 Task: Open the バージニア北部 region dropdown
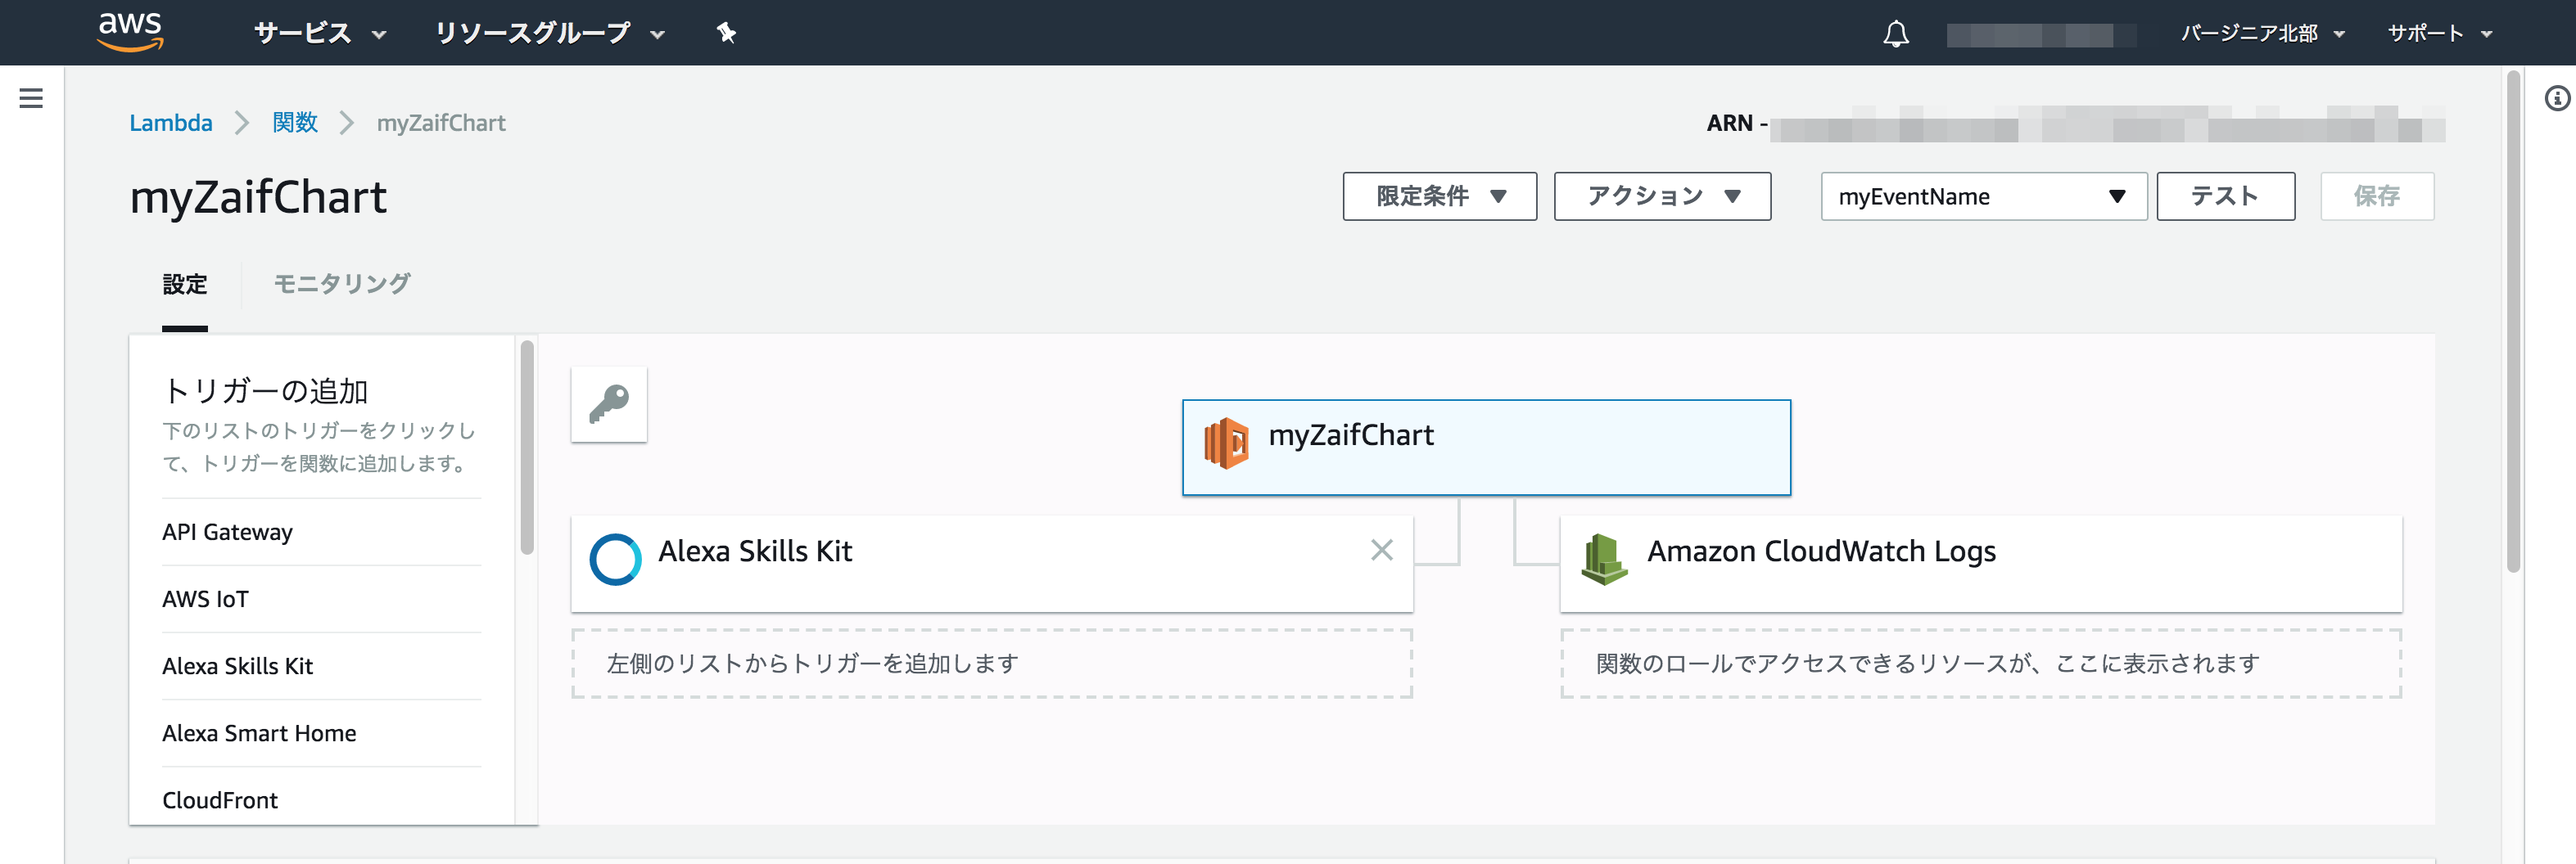pos(2262,33)
